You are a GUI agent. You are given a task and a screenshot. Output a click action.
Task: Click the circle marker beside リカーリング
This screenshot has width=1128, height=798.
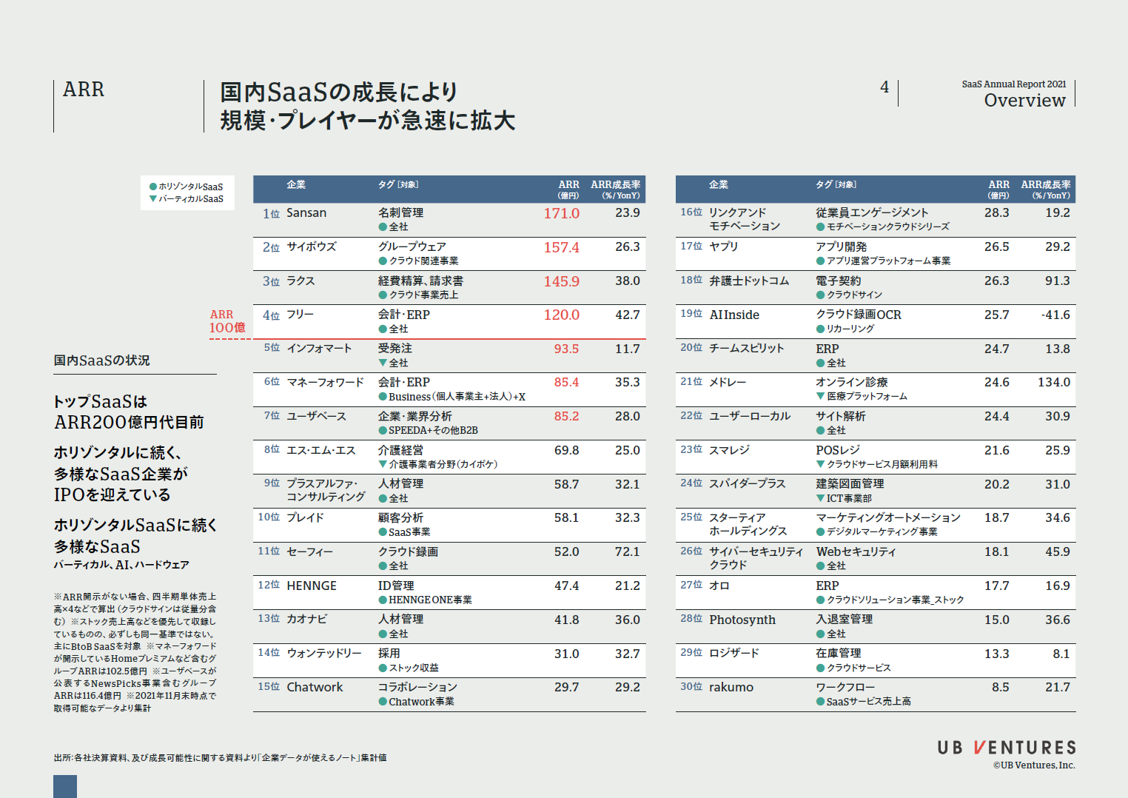click(x=820, y=329)
